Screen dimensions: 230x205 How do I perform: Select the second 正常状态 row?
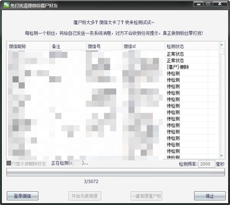click(113, 60)
